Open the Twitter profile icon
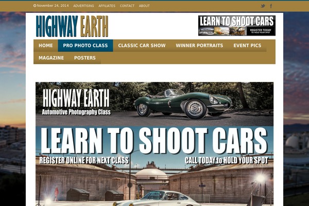This screenshot has width=309, height=206. (263, 6)
